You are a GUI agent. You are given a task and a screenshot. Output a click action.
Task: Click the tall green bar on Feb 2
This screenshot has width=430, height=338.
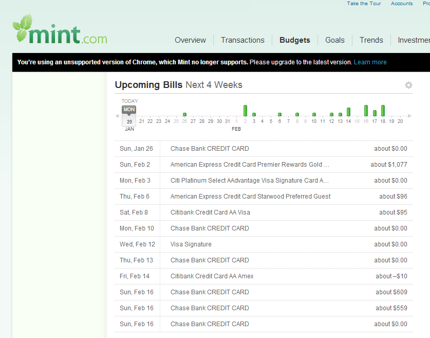click(x=245, y=111)
